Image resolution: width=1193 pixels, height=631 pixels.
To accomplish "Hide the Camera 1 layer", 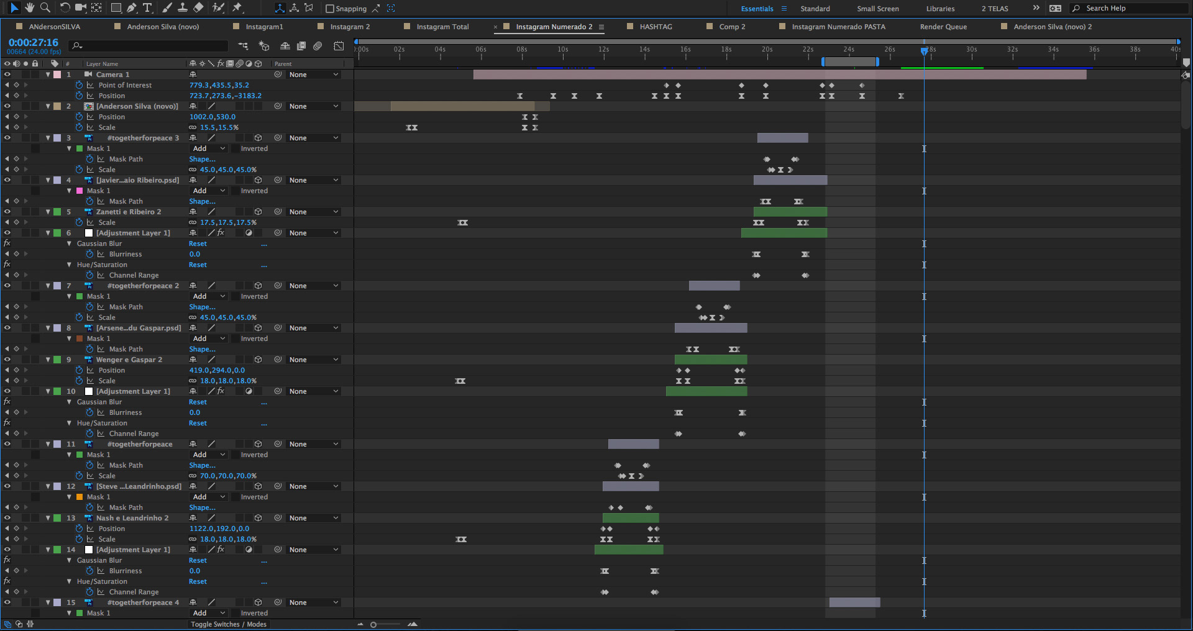I will [x=7, y=75].
